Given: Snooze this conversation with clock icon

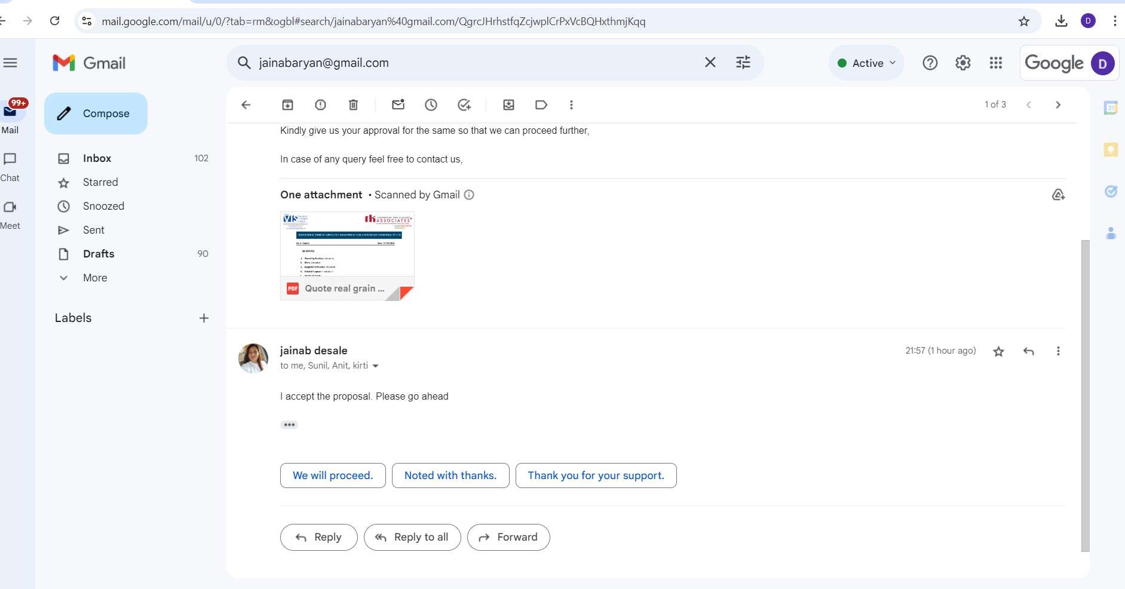Looking at the screenshot, I should (431, 105).
